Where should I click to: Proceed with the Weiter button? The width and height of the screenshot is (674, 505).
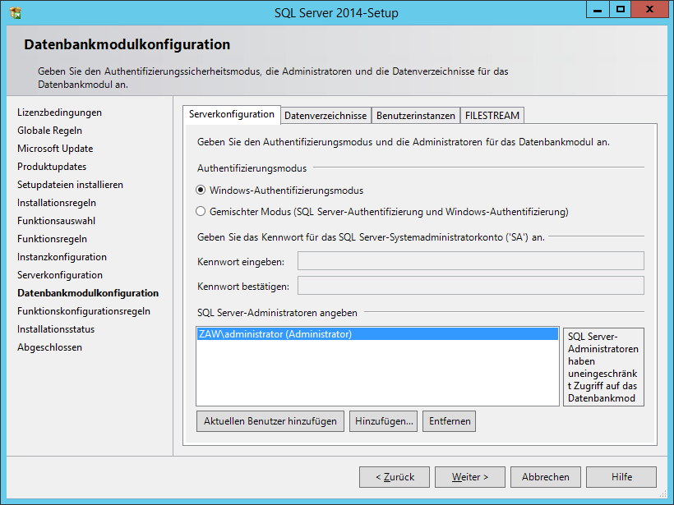tap(470, 477)
